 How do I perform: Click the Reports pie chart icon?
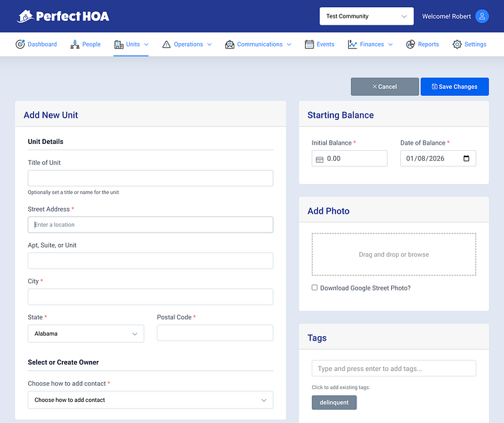410,44
